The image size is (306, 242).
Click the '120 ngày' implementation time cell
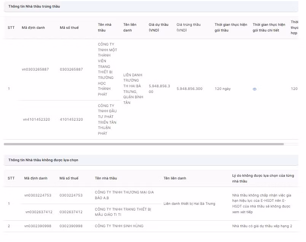(223, 89)
